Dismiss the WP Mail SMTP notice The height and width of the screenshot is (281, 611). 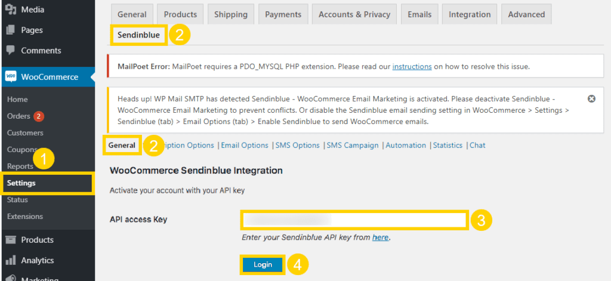tap(591, 99)
